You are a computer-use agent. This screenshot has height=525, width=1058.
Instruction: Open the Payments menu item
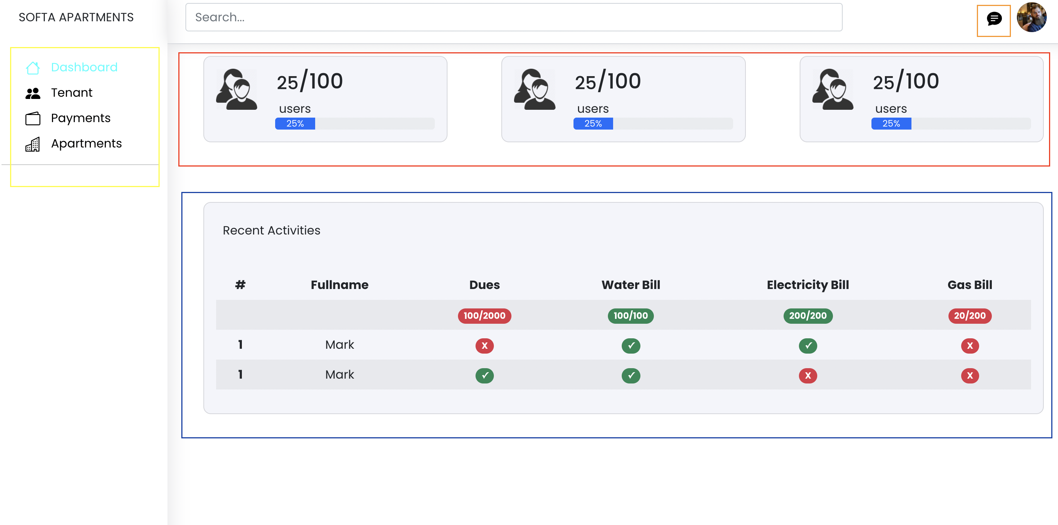tap(80, 118)
